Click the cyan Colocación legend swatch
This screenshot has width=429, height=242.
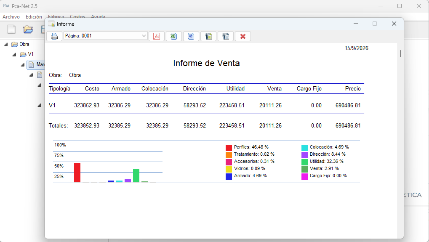304,148
